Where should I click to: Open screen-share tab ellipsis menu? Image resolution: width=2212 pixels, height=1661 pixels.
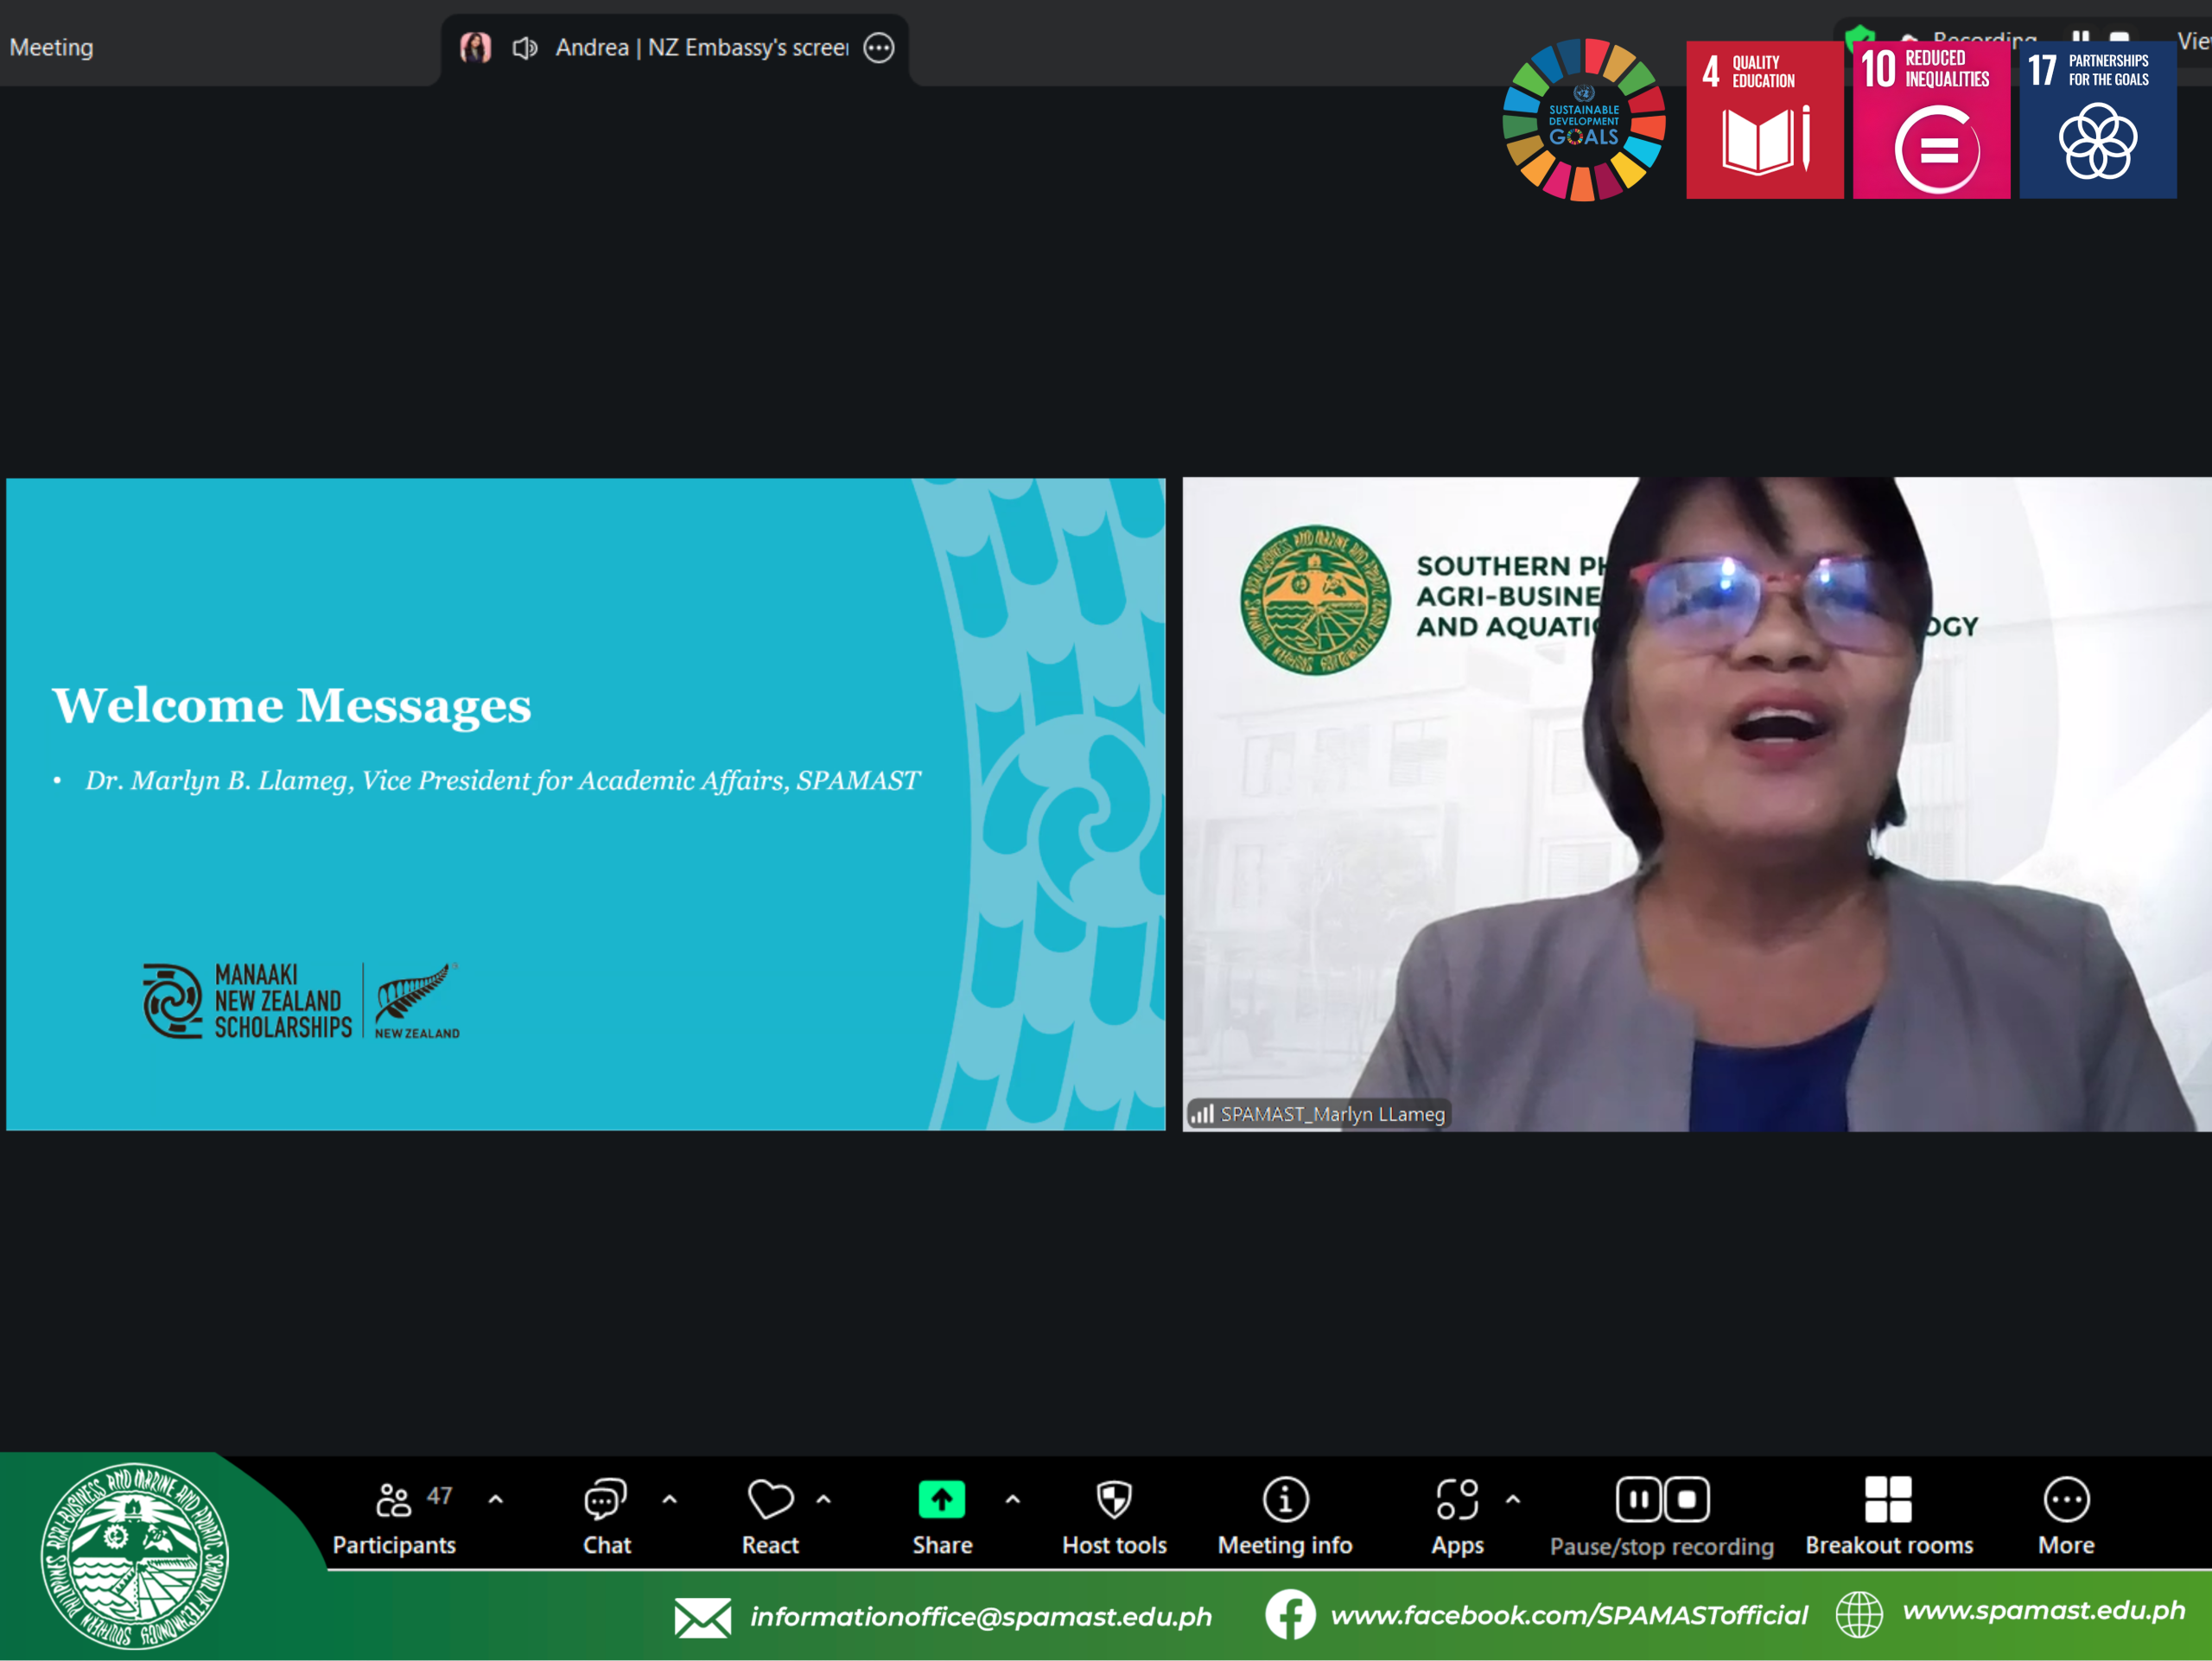[x=879, y=48]
